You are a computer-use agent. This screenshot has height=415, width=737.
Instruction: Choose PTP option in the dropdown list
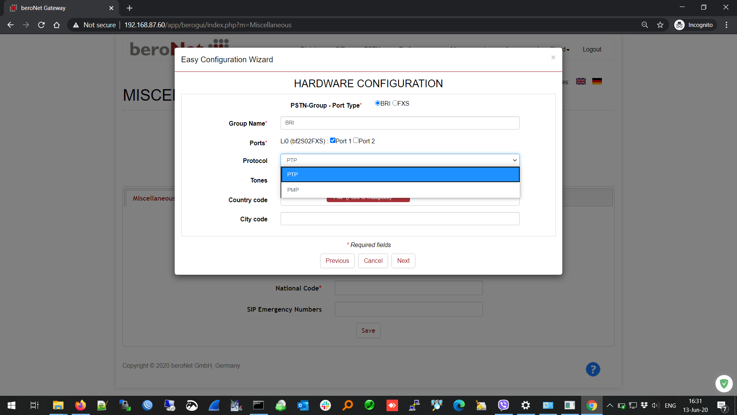(x=400, y=174)
